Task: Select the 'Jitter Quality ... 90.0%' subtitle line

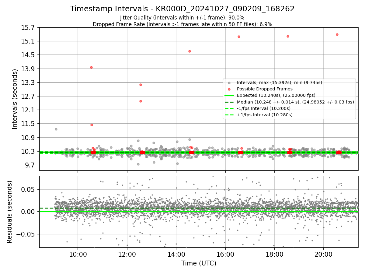Action: (x=182, y=18)
